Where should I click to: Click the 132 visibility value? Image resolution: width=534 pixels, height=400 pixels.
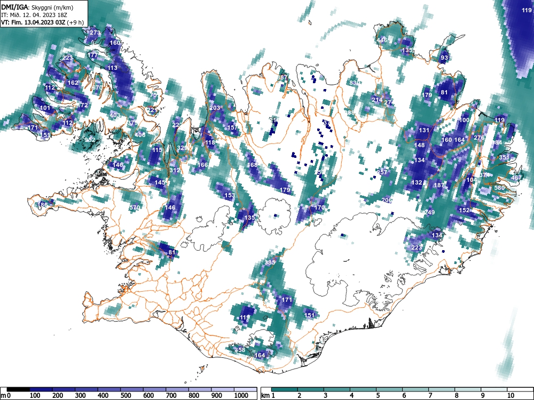(x=417, y=182)
